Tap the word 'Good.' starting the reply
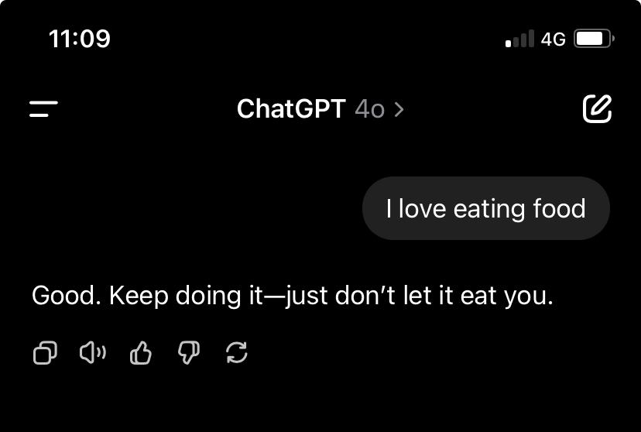Screen dimensions: 641x432 [67, 296]
